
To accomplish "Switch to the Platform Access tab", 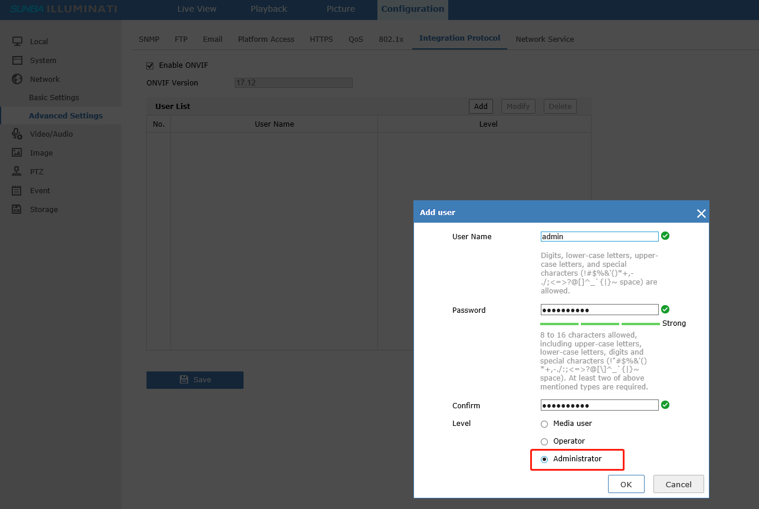I will click(x=266, y=39).
